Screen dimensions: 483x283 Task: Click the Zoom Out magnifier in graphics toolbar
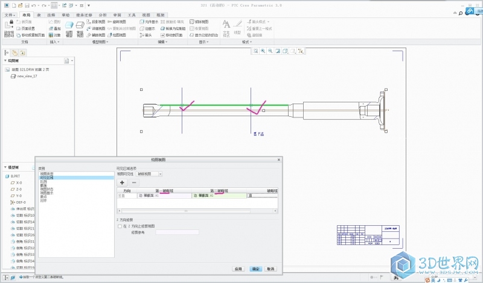click(270, 51)
